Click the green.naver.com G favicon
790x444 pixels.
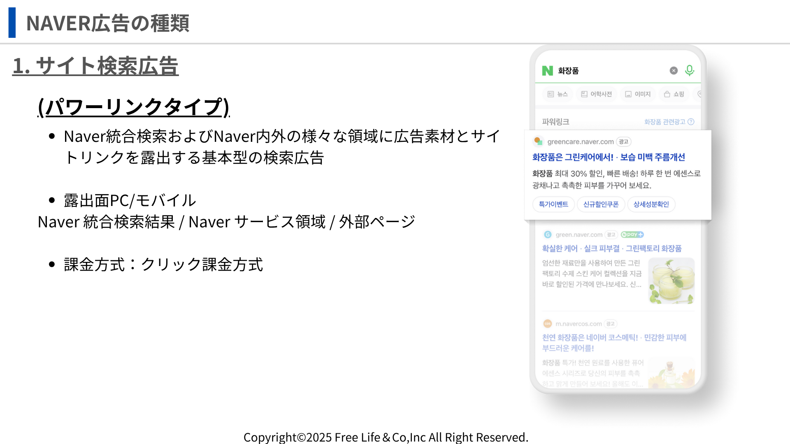click(548, 235)
